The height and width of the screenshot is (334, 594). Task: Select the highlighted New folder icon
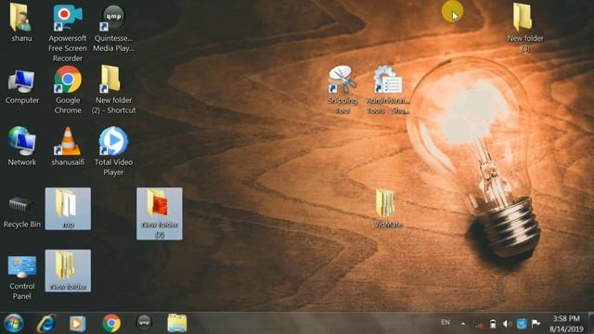pos(68,270)
